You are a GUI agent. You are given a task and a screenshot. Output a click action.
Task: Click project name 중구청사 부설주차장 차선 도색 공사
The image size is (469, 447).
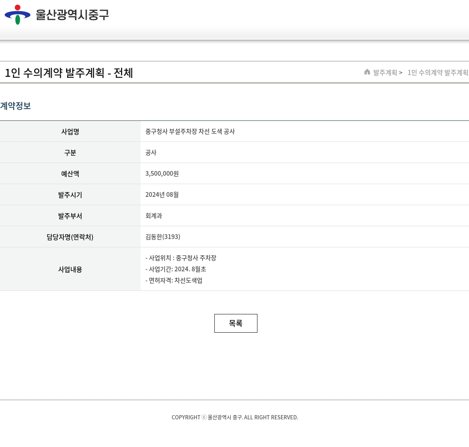click(190, 132)
